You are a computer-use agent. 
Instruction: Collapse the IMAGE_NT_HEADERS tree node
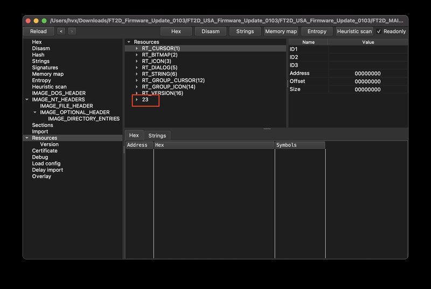[x=27, y=99]
